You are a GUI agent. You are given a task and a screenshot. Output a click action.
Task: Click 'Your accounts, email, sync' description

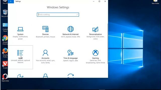(x=45, y=61)
